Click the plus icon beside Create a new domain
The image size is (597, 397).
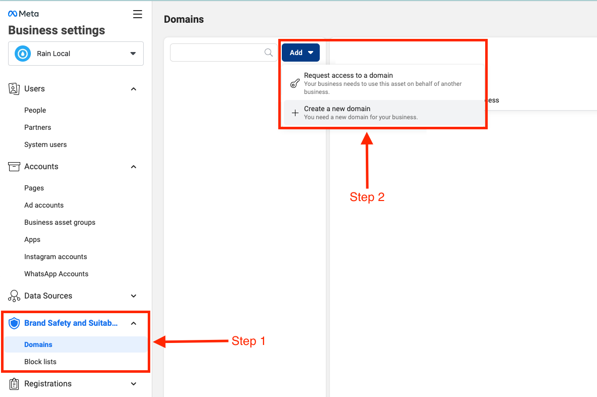(295, 113)
